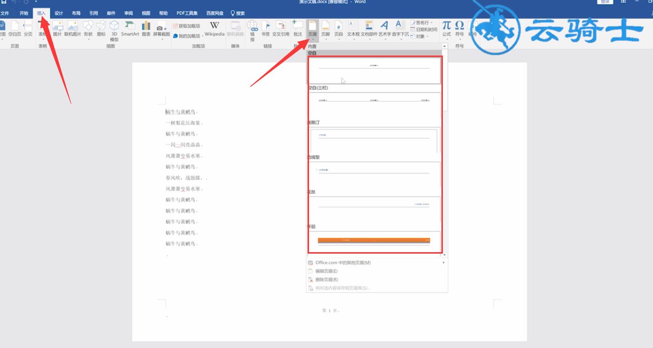Open My Add-ins (我的加载项)
Viewport: 653px width, 348px height.
click(x=187, y=36)
